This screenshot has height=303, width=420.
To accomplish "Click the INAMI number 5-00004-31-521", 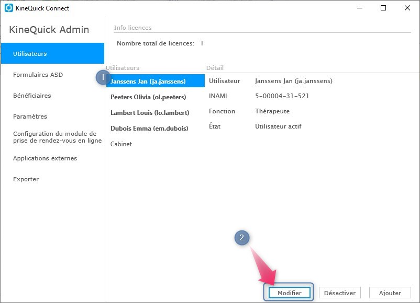I will click(x=282, y=96).
